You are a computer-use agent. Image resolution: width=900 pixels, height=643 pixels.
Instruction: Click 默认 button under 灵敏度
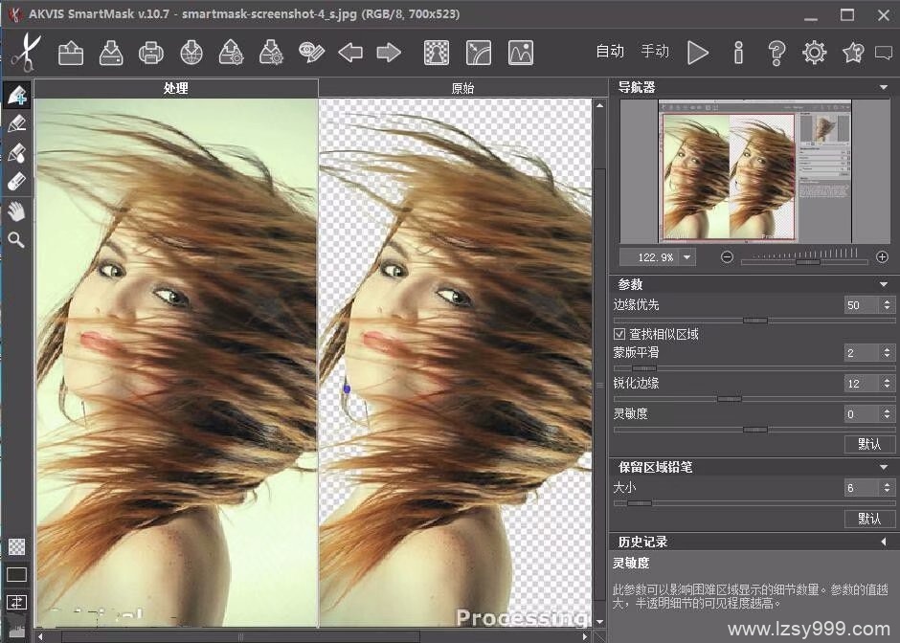tap(869, 444)
